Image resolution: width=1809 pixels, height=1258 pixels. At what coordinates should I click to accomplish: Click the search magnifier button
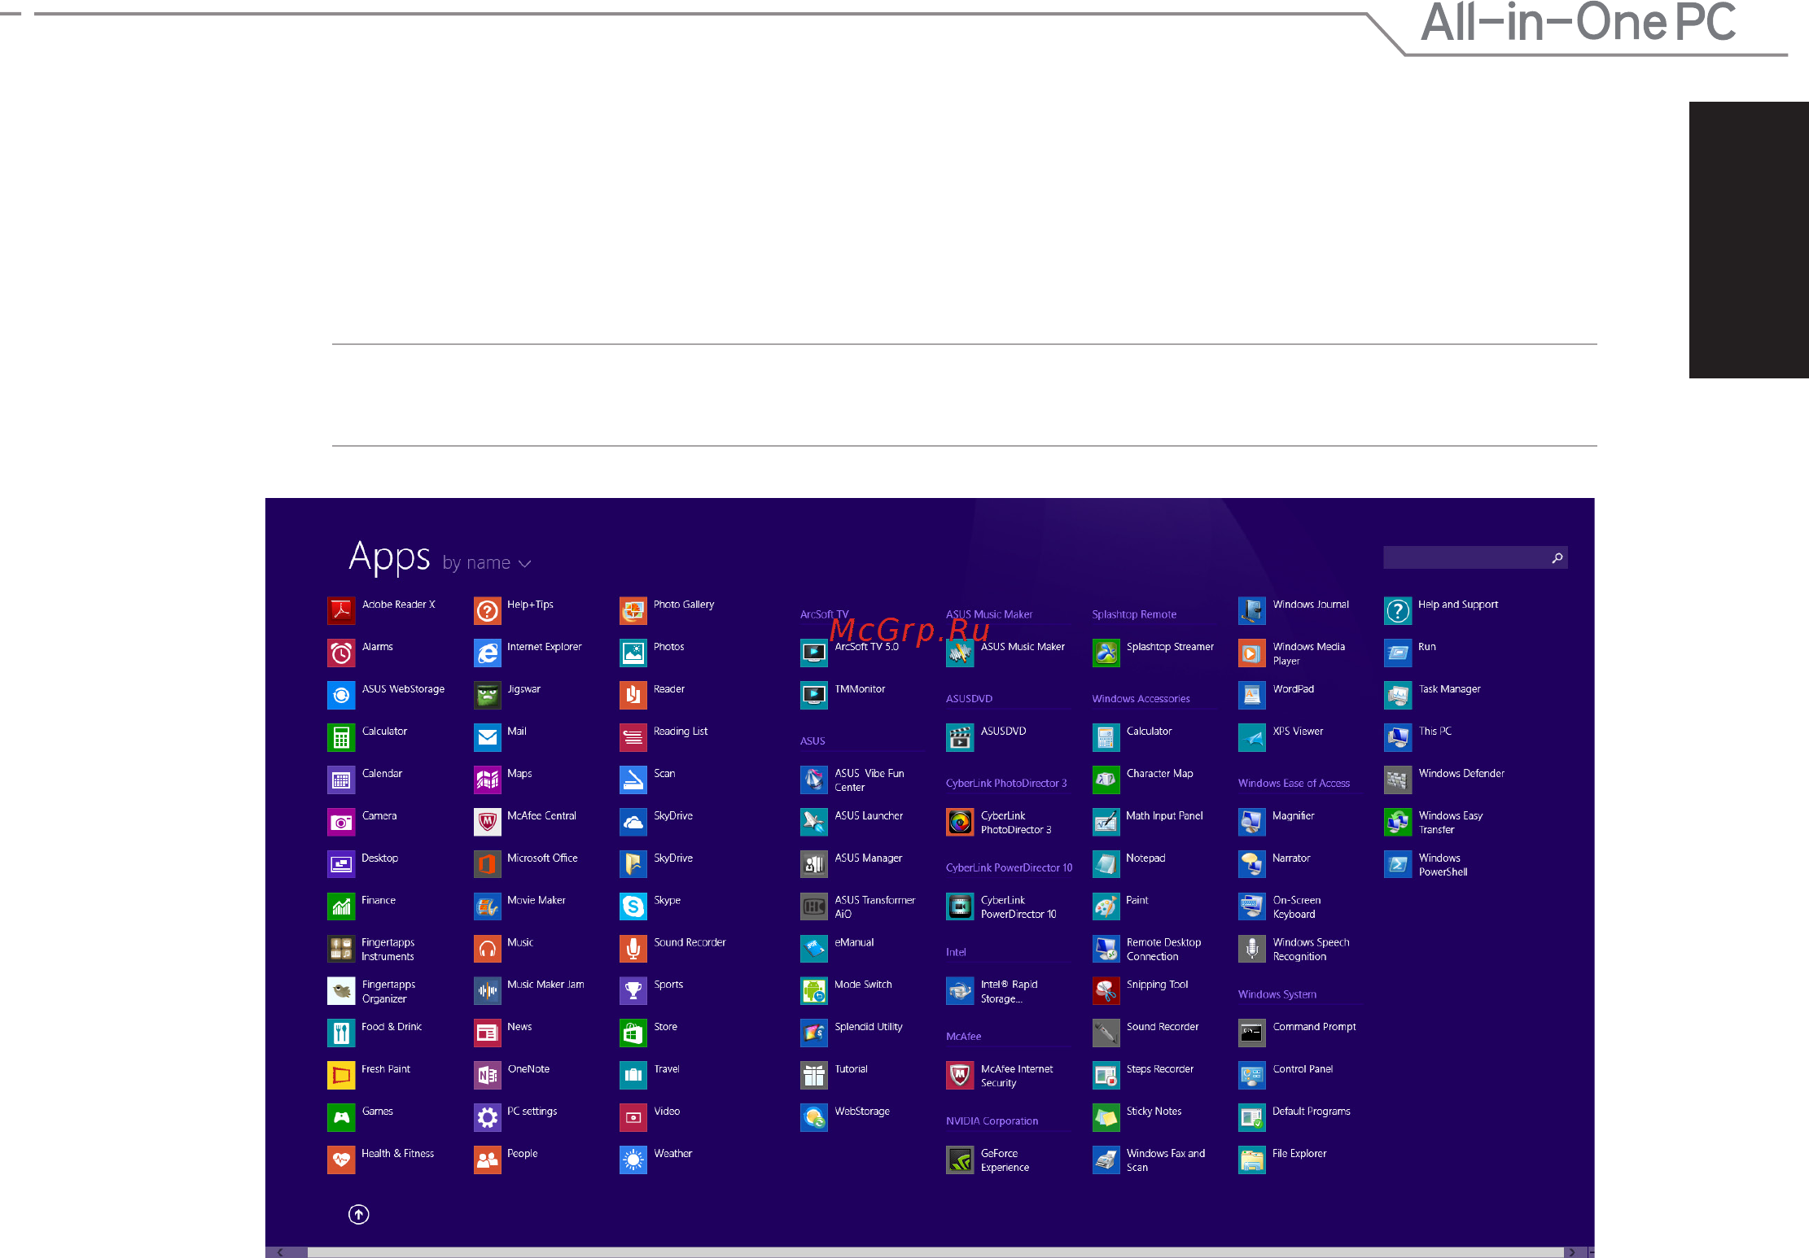click(1557, 557)
